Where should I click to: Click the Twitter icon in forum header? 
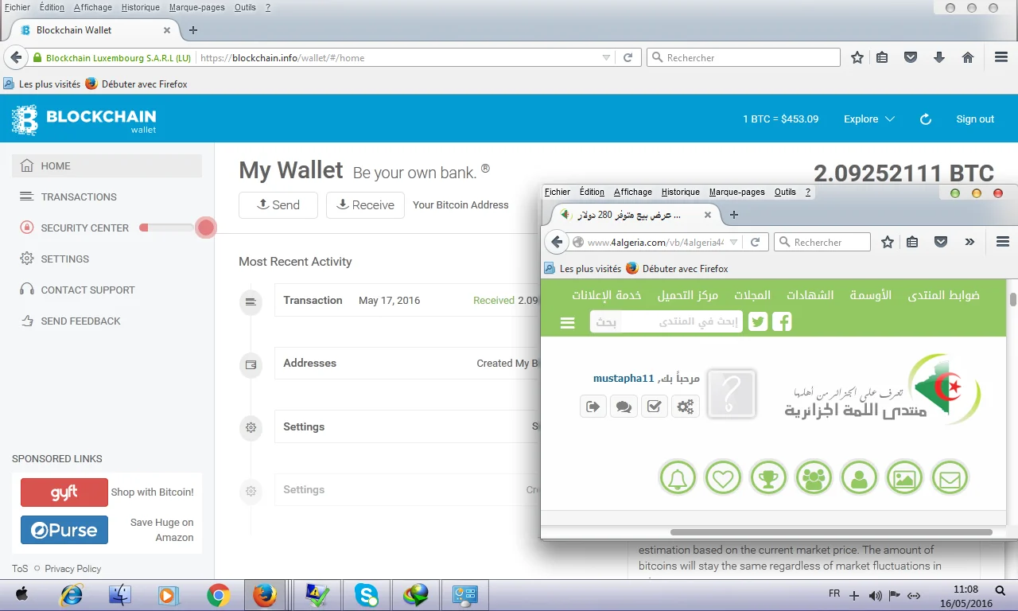point(758,321)
